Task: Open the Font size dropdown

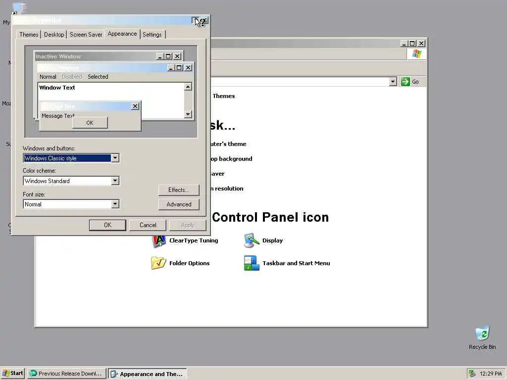Action: [x=115, y=204]
